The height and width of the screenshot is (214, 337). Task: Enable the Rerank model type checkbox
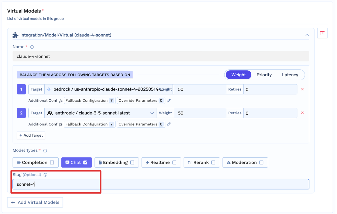(213, 163)
